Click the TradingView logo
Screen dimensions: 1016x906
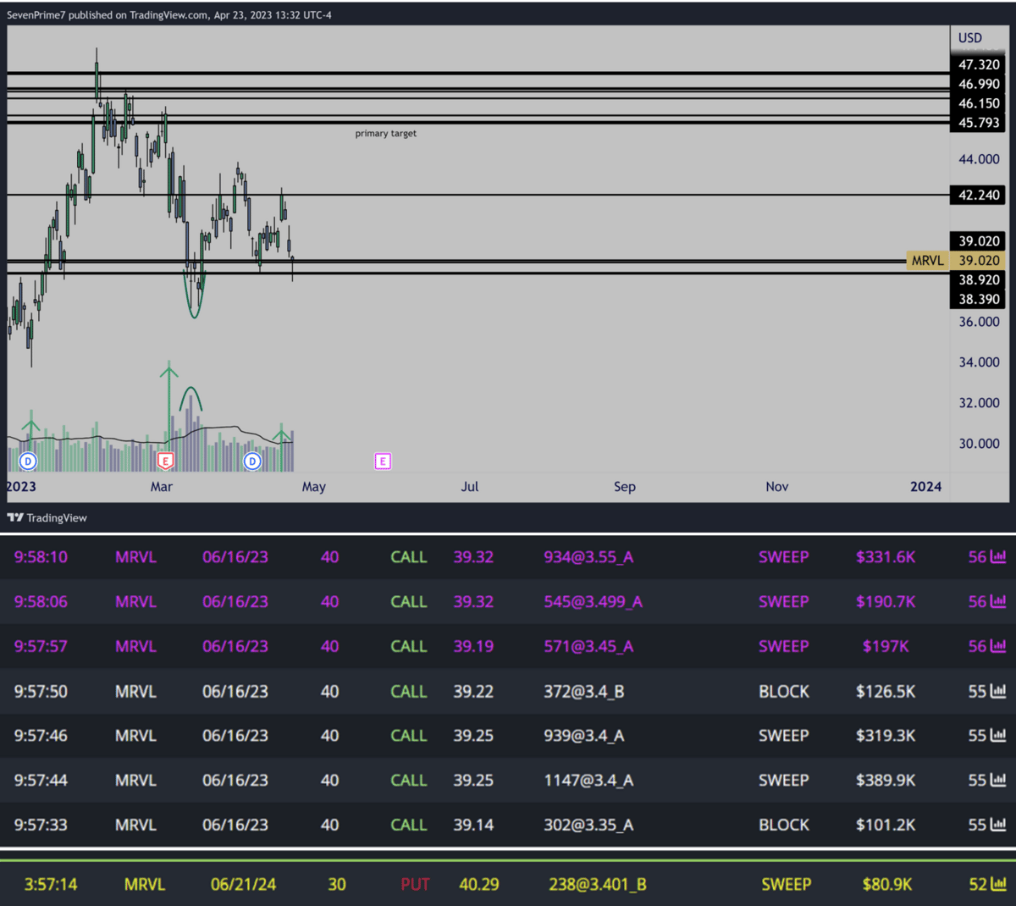(47, 517)
